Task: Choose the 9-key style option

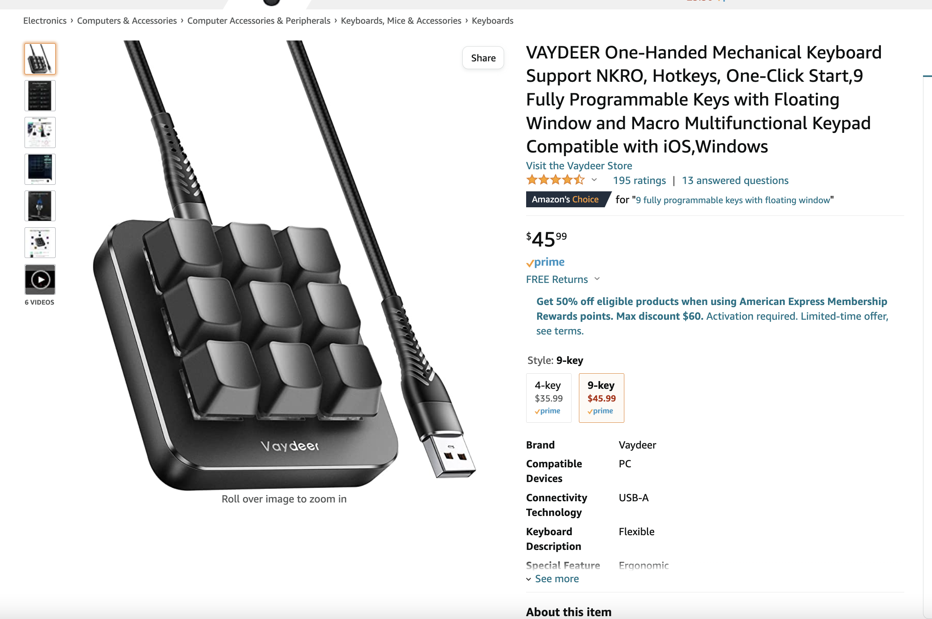Action: coord(601,398)
